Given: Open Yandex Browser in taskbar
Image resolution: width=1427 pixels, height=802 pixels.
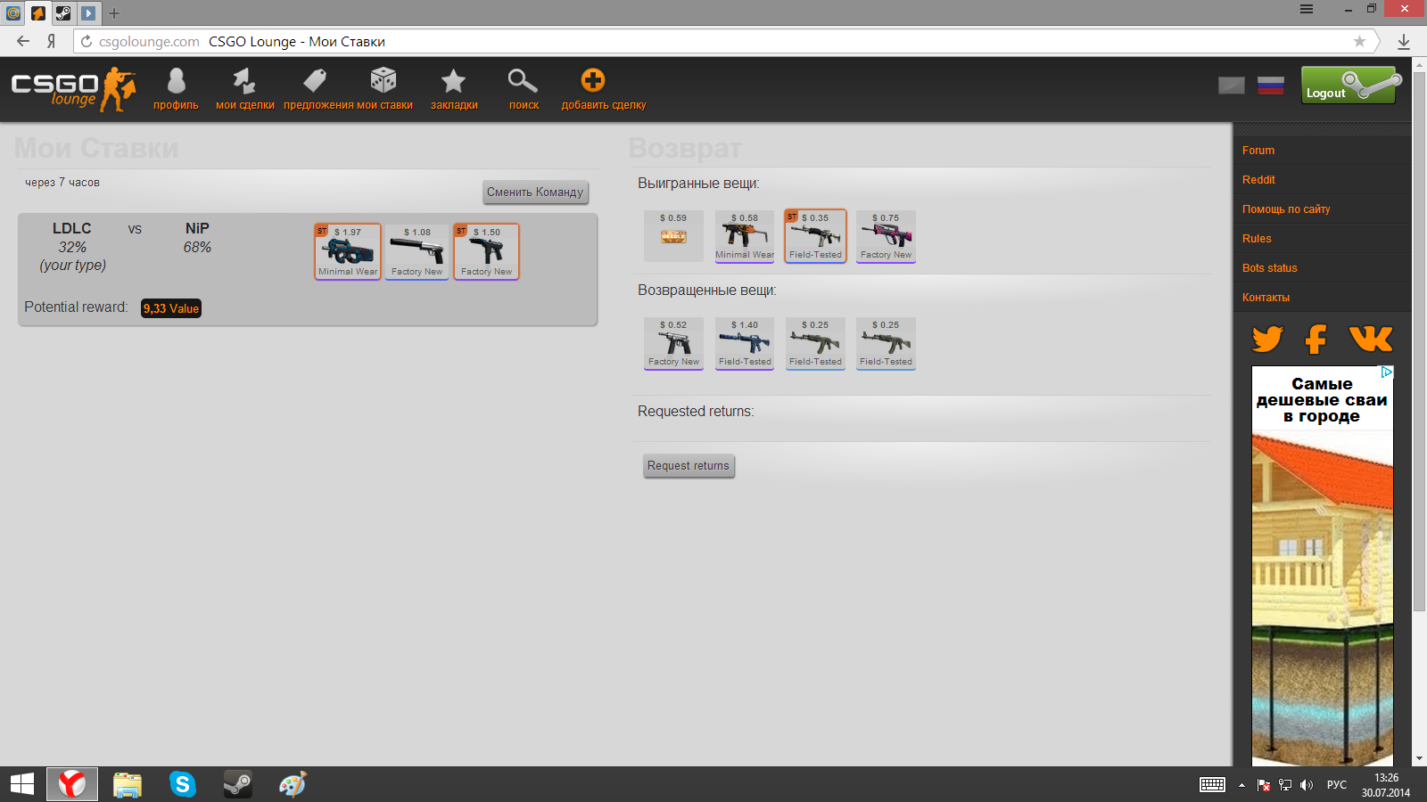Looking at the screenshot, I should [x=72, y=784].
